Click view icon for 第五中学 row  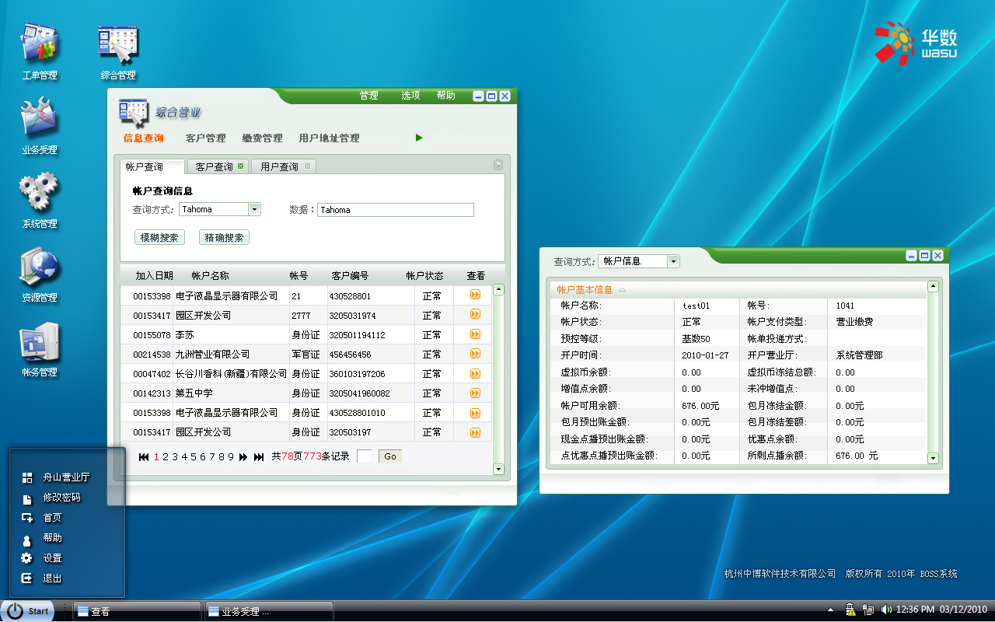(x=475, y=392)
